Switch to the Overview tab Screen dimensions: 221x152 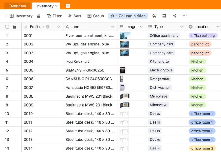click(x=17, y=6)
